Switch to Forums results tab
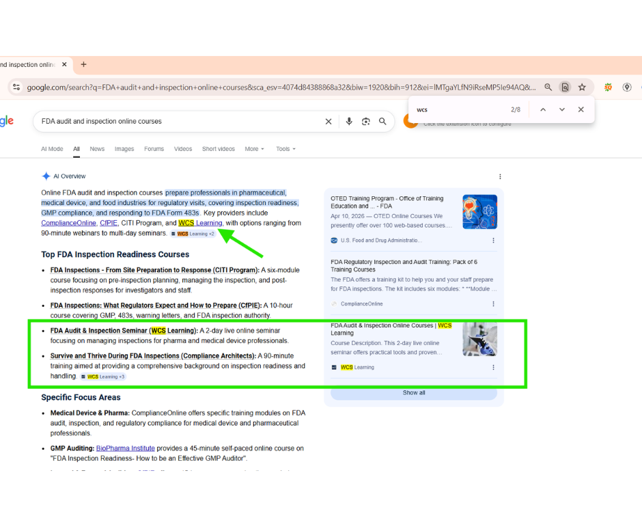The width and height of the screenshot is (642, 527). (x=154, y=149)
